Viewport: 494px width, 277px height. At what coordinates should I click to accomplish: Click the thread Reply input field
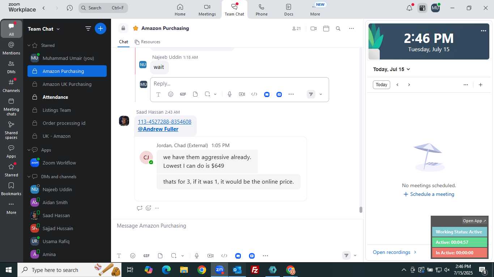pos(239,83)
